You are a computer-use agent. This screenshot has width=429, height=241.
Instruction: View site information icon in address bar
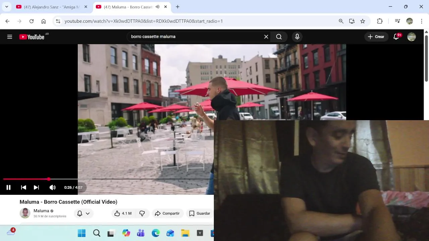[58, 21]
